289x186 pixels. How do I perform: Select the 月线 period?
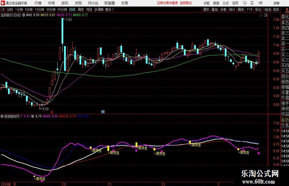(x=89, y=9)
